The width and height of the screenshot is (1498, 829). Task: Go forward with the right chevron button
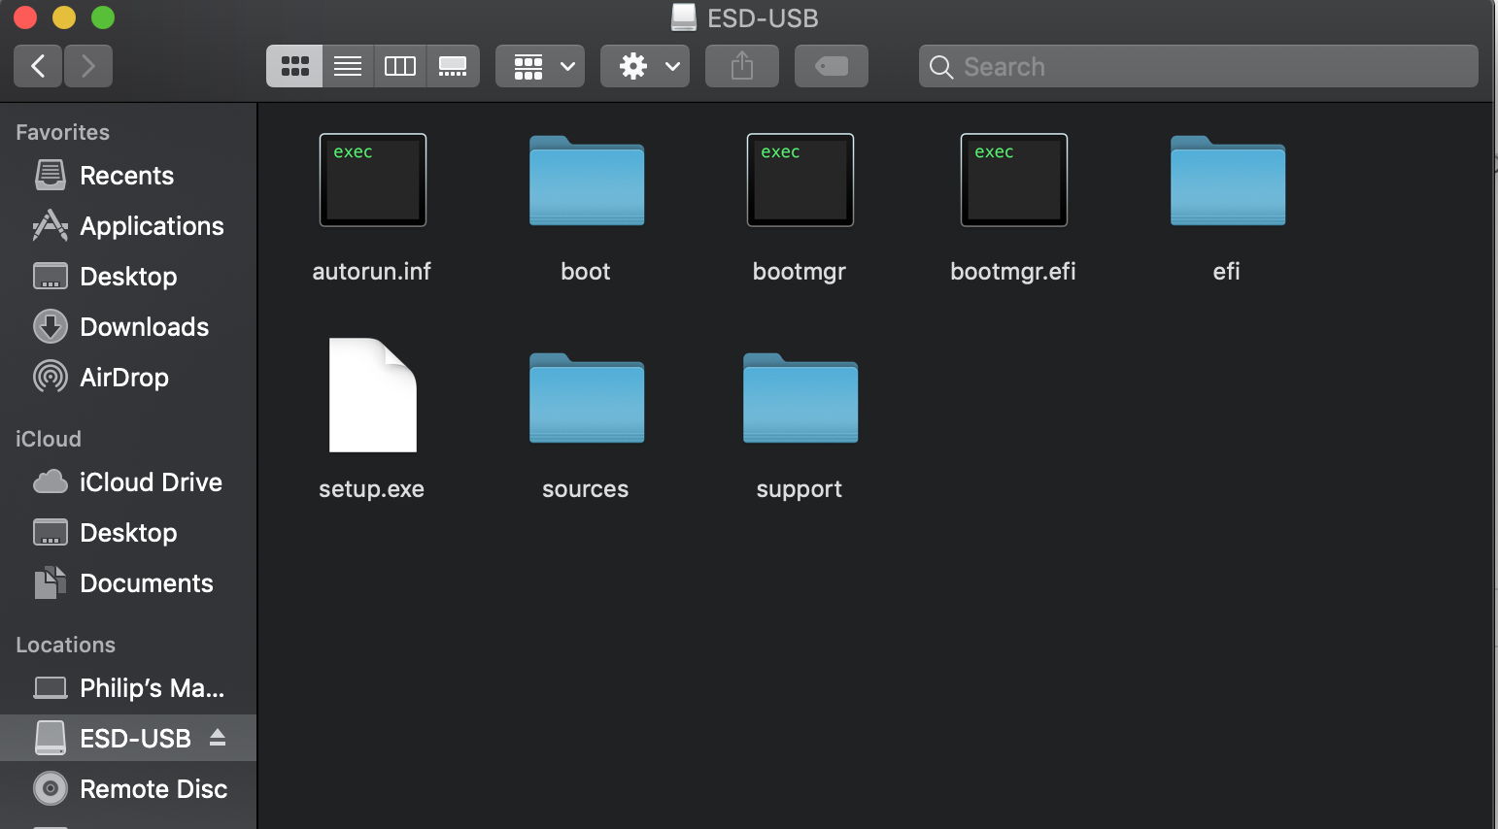88,66
